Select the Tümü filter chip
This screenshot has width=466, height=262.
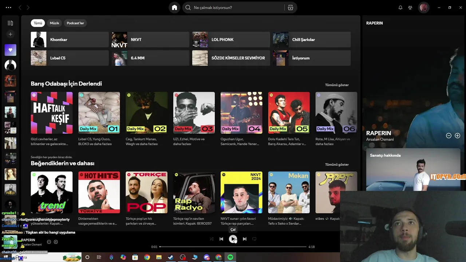click(x=38, y=23)
